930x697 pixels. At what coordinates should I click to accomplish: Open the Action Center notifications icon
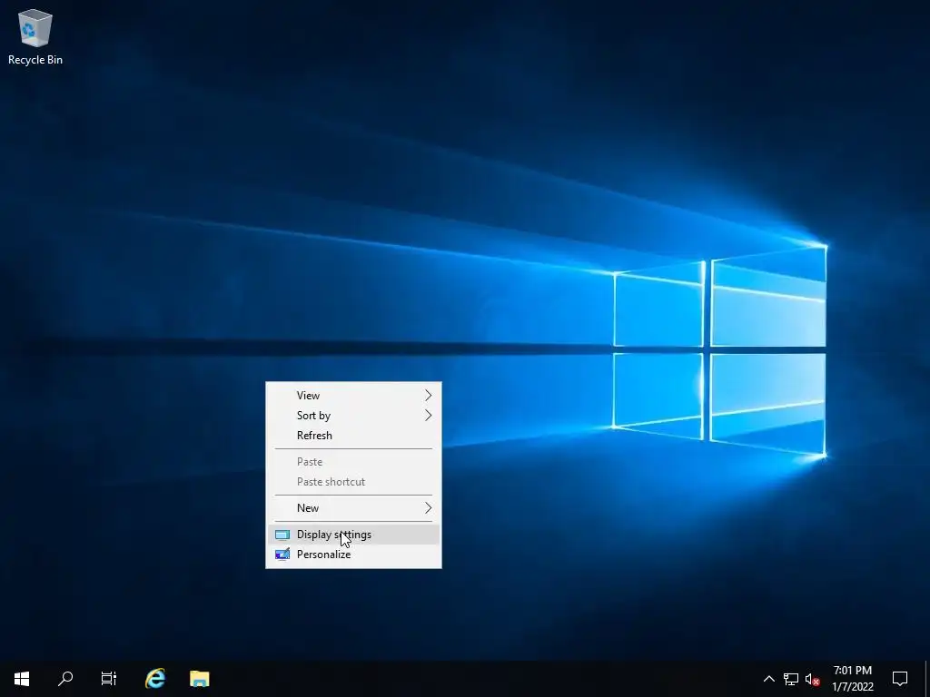[900, 679]
